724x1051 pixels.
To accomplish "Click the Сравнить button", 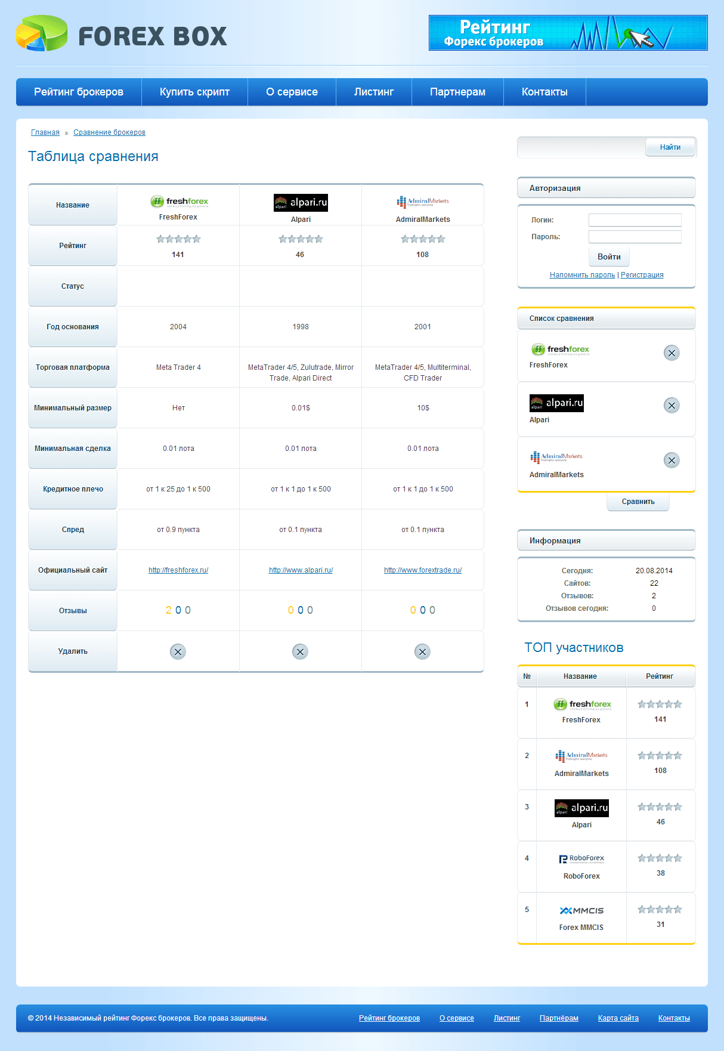I will tap(638, 502).
